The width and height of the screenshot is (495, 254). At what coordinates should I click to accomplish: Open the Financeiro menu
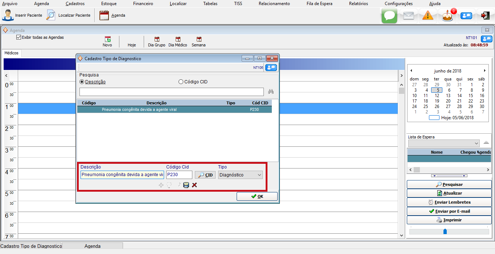pos(143,4)
